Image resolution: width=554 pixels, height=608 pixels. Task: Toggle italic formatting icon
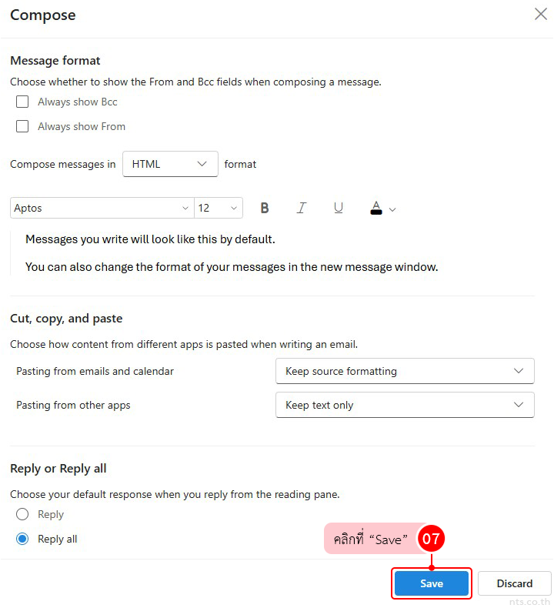tap(302, 209)
